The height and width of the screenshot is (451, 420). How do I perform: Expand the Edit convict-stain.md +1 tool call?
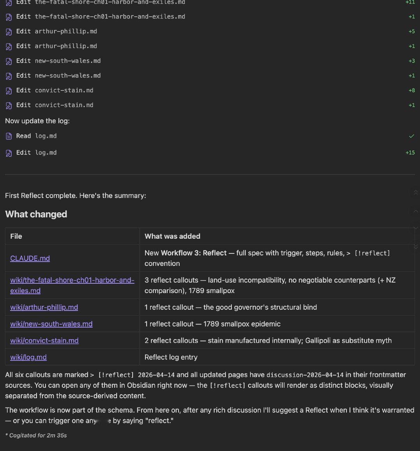[x=54, y=105]
